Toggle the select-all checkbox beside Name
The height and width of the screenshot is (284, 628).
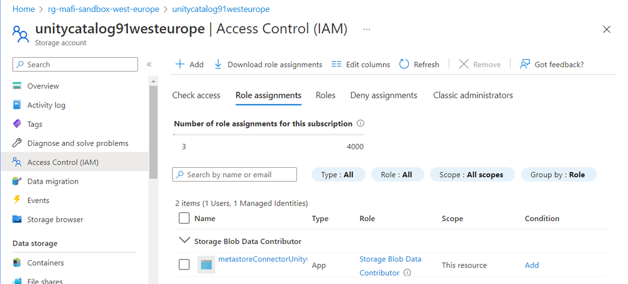click(184, 219)
